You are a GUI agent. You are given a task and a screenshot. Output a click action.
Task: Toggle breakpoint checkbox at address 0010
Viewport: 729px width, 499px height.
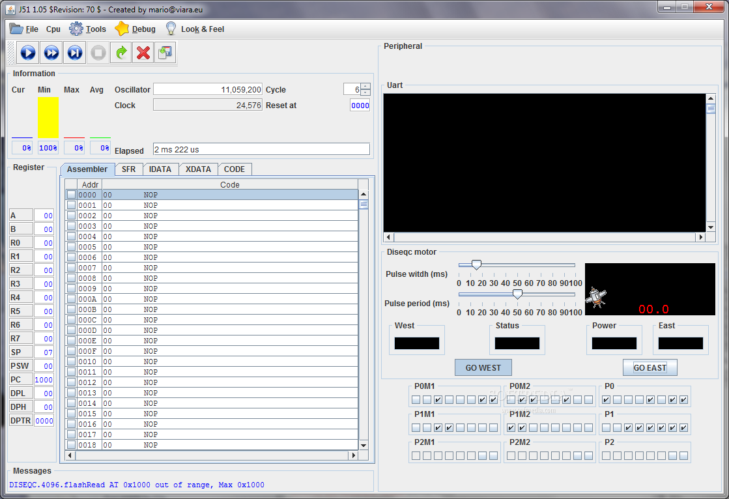coord(71,362)
